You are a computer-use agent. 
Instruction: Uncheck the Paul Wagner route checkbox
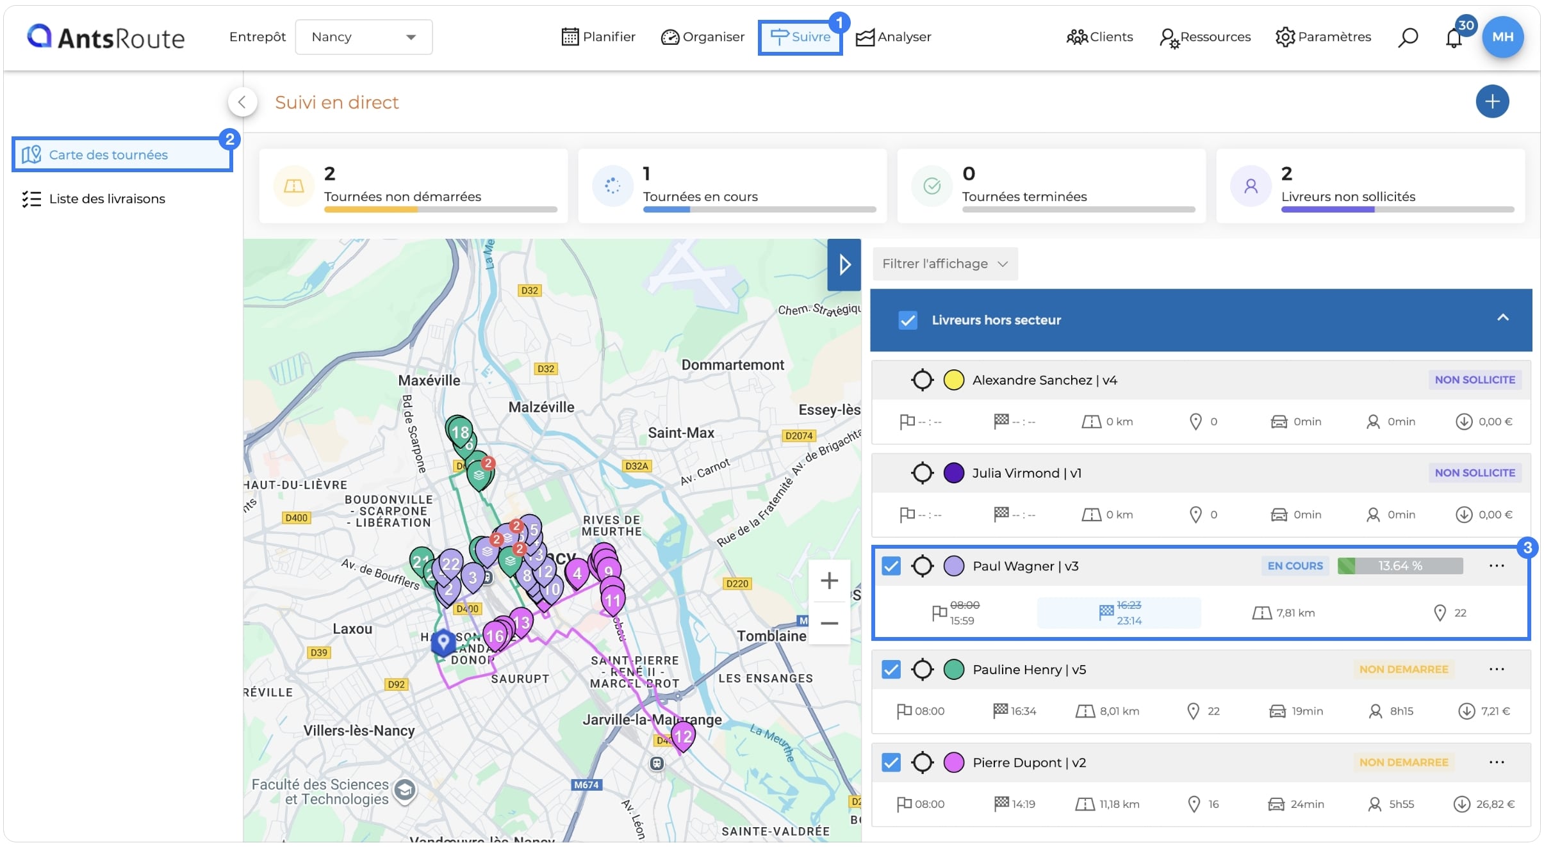pos(891,566)
